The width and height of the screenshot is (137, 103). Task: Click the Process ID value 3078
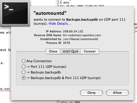(x=66, y=43)
